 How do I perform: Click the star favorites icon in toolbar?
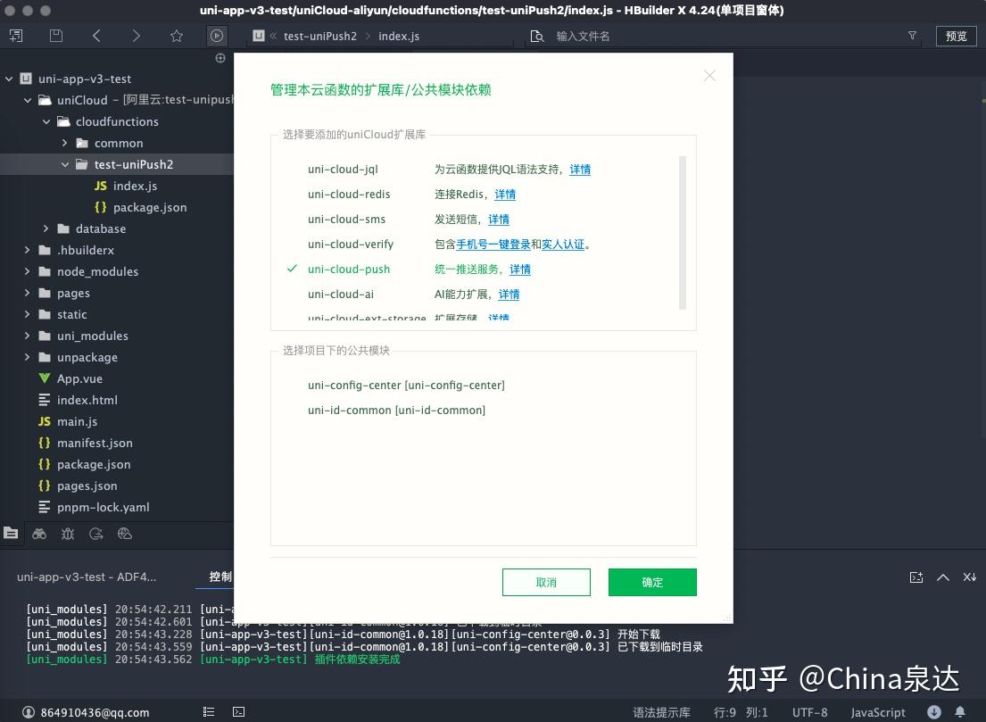[x=177, y=36]
